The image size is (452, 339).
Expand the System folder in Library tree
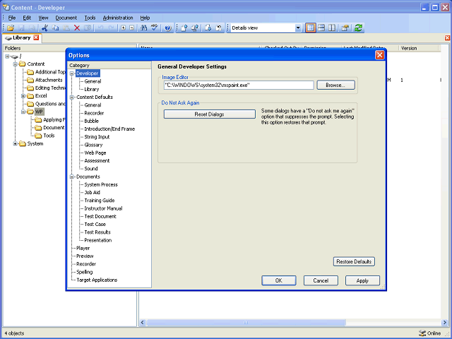click(16, 143)
